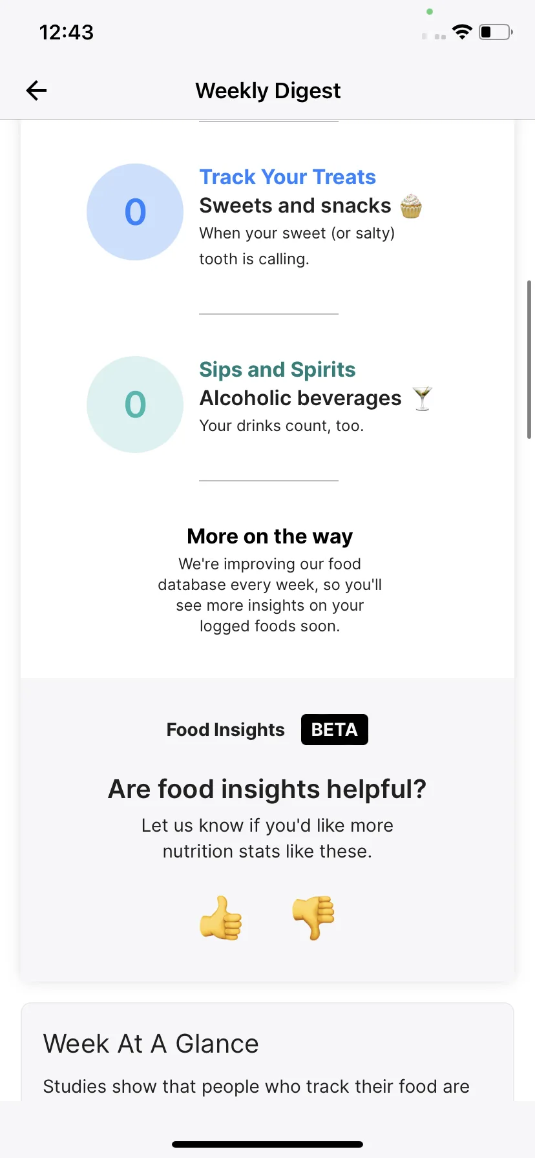
Task: Tap the battery indicator icon
Action: tap(496, 32)
